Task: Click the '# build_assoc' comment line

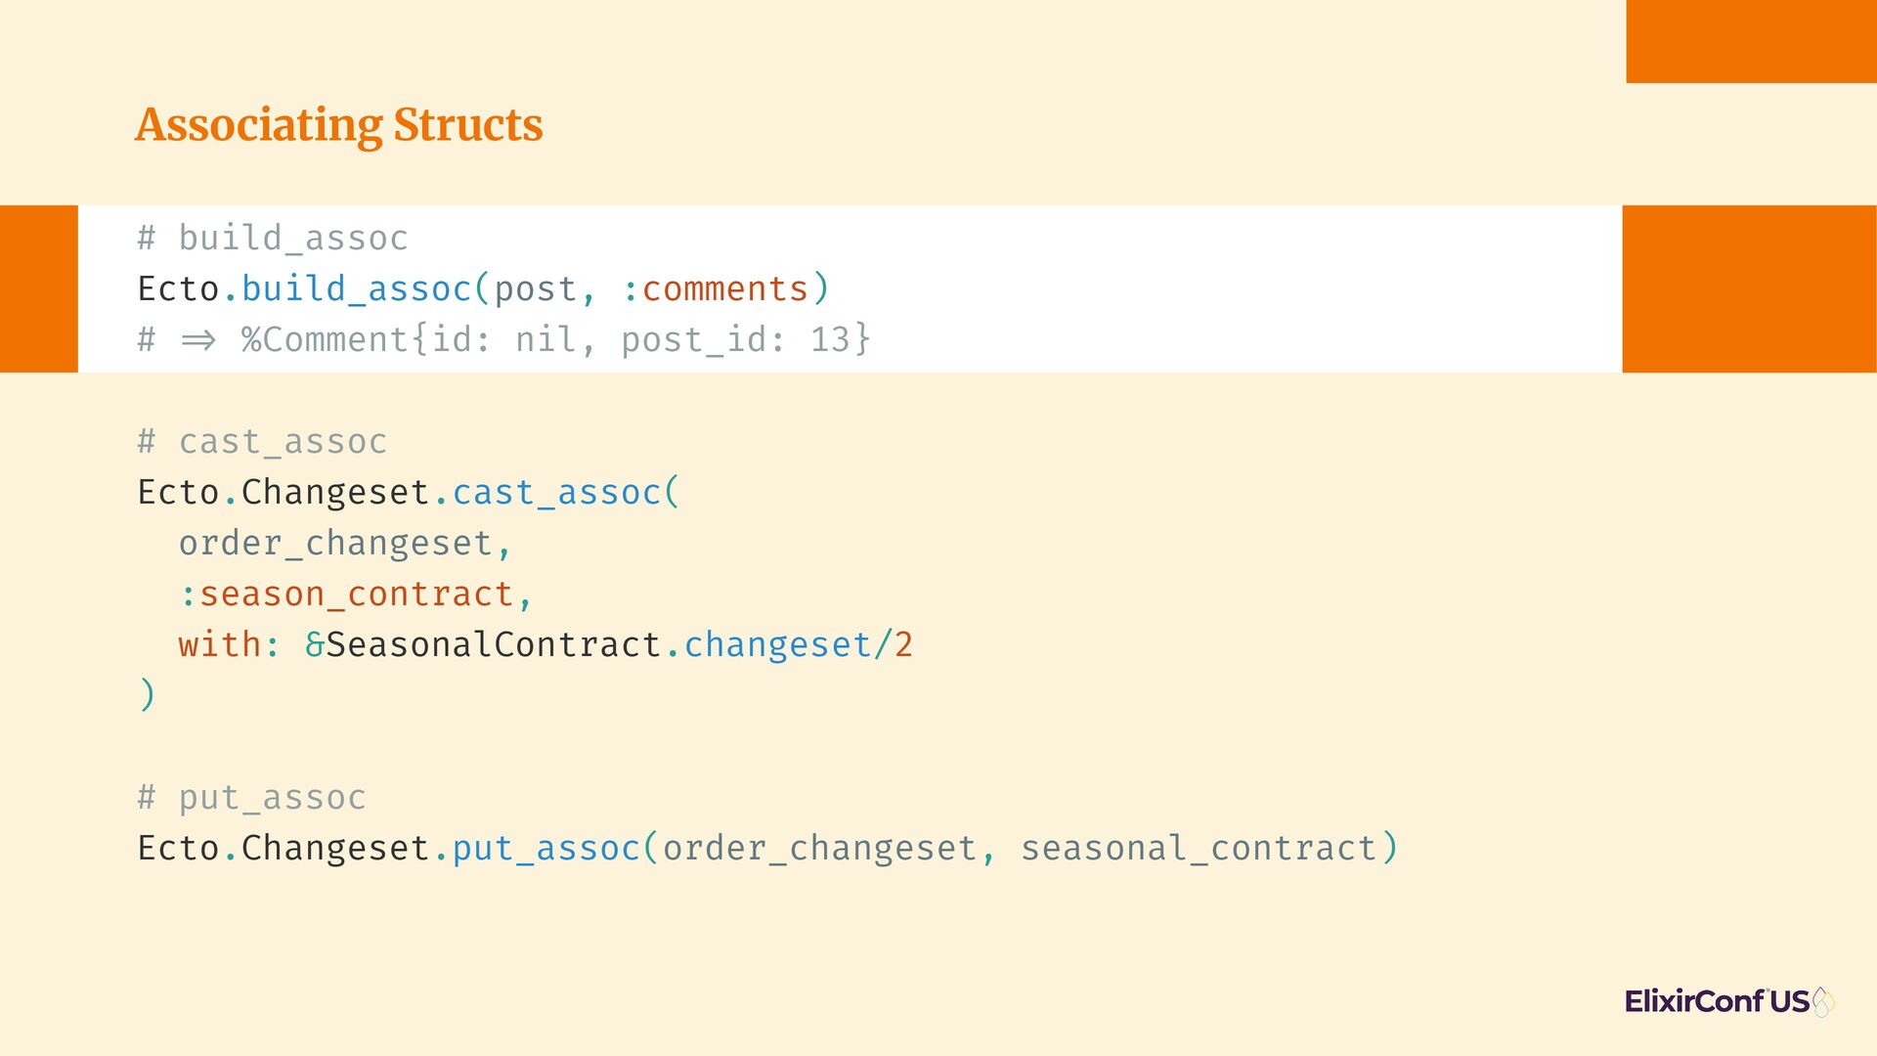Action: click(x=273, y=238)
